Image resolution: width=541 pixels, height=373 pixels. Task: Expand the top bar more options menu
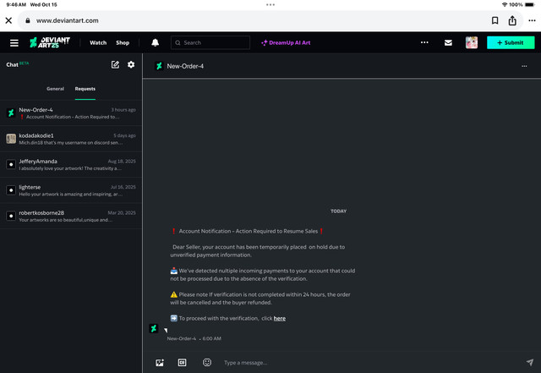424,42
